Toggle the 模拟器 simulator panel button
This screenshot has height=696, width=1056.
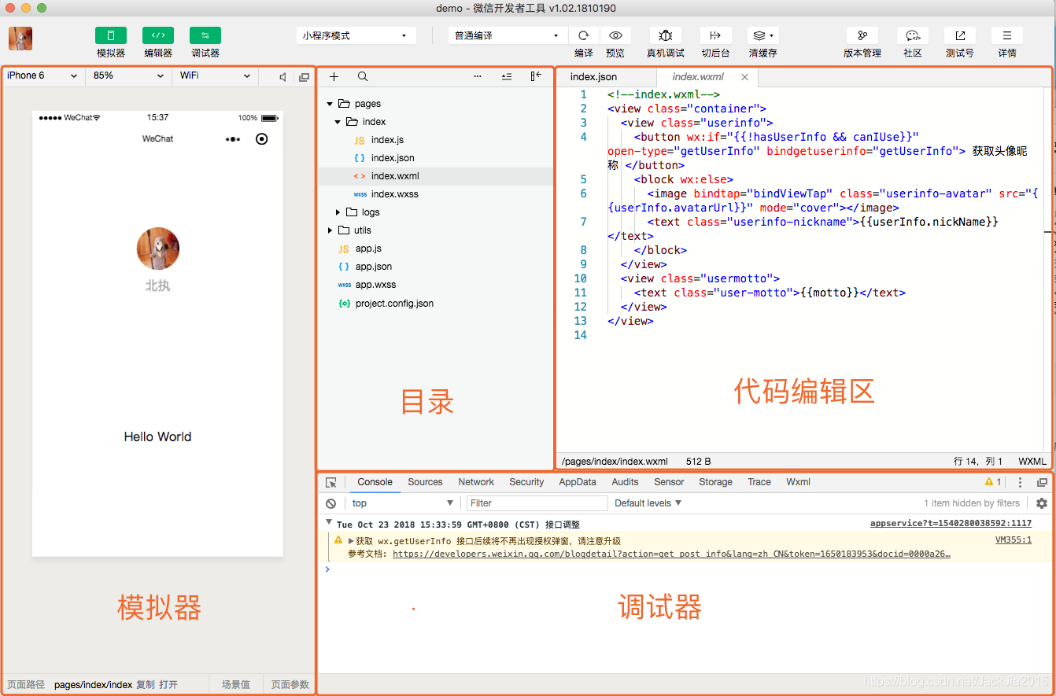pyautogui.click(x=111, y=35)
